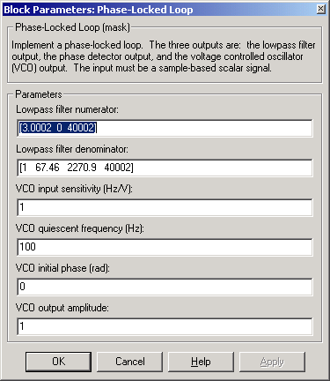The width and height of the screenshot is (330, 381).
Task: Cancel the block parameter changes
Action: coord(129,362)
